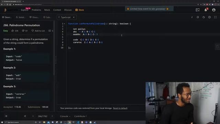Click the Accepted 118.4K stat
This screenshot has height=124, width=220.
tap(12, 107)
